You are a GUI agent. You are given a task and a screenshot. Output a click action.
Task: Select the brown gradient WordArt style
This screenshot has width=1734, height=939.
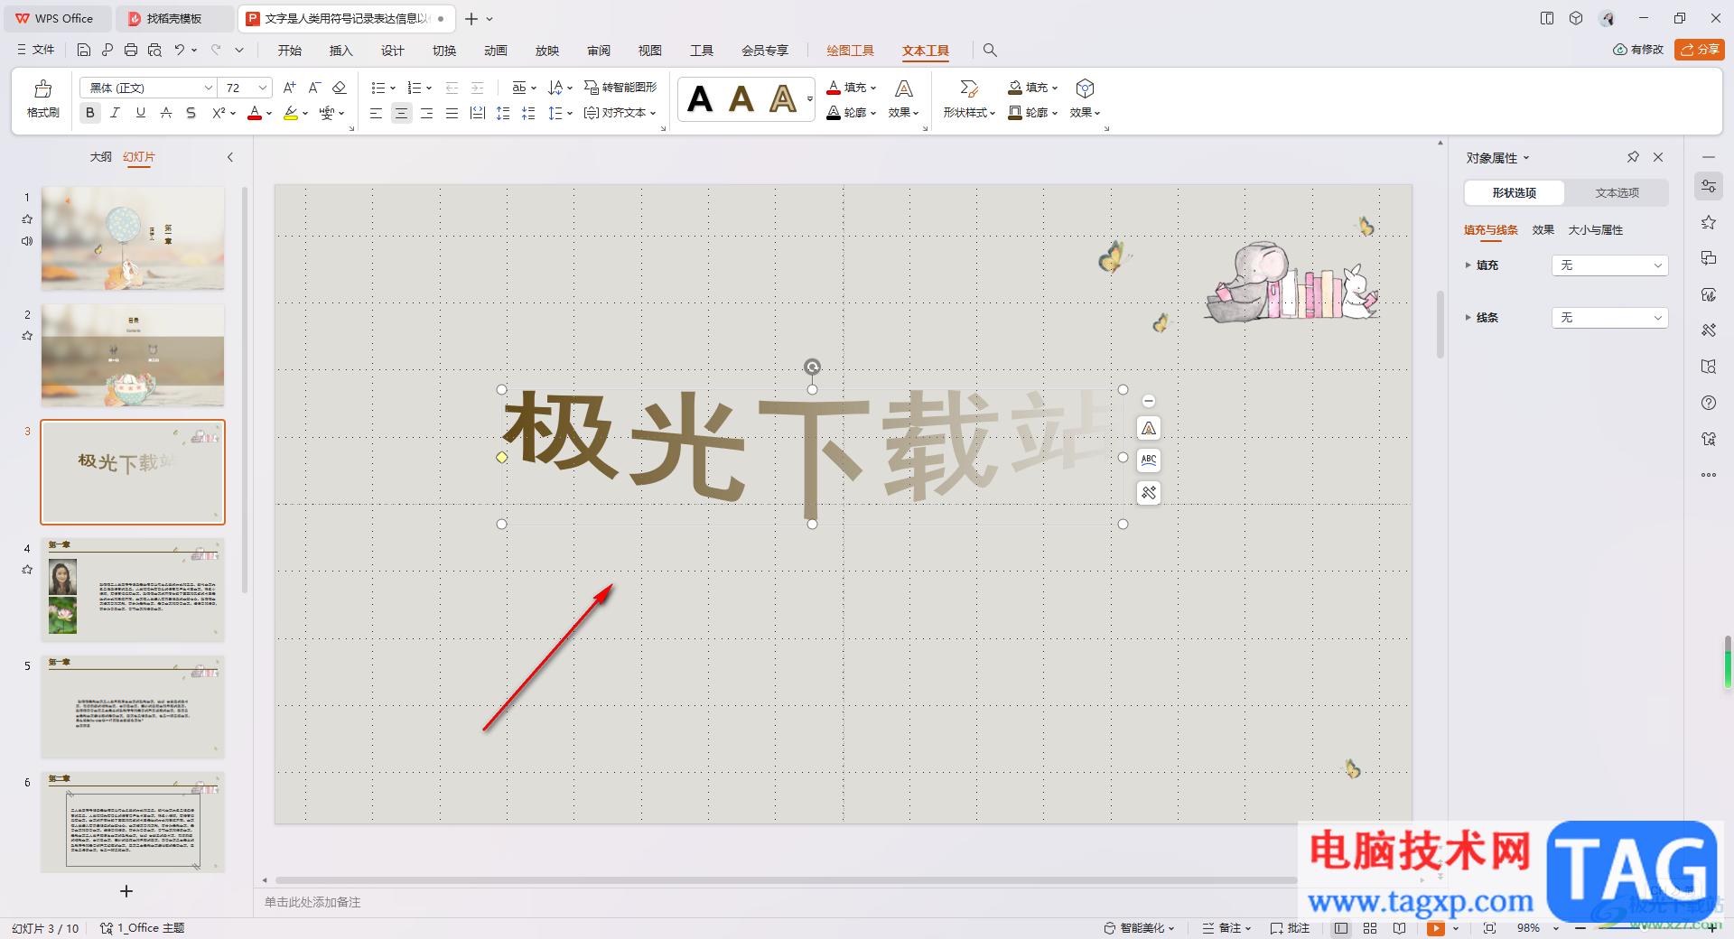[741, 98]
